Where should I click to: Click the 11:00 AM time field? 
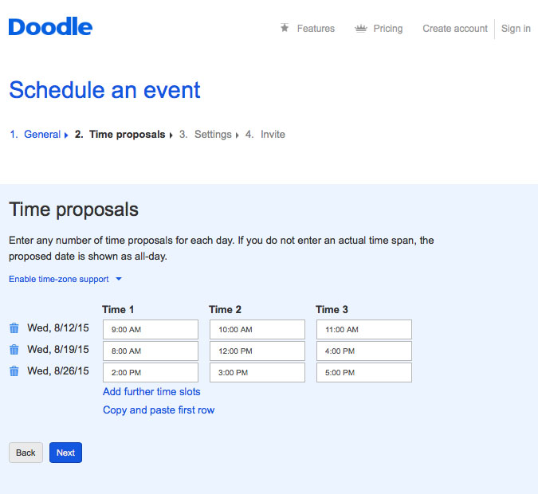363,330
